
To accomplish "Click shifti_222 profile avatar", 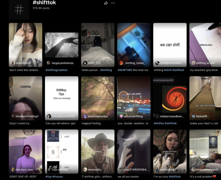I will (x=85, y=63).
